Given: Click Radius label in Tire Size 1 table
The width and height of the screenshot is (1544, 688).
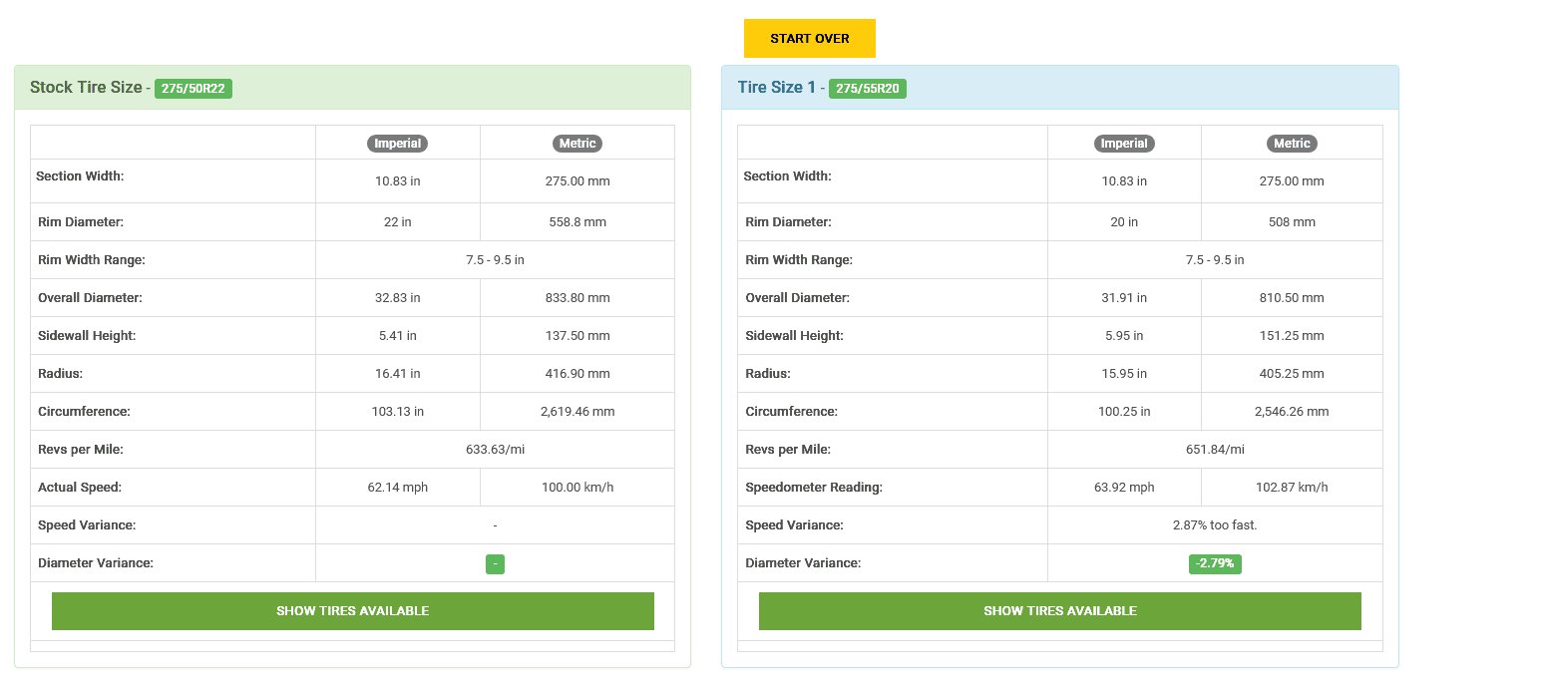Looking at the screenshot, I should coord(768,374).
